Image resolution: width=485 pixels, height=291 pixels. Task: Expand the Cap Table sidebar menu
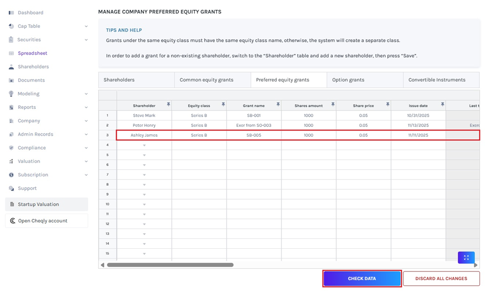tap(86, 26)
